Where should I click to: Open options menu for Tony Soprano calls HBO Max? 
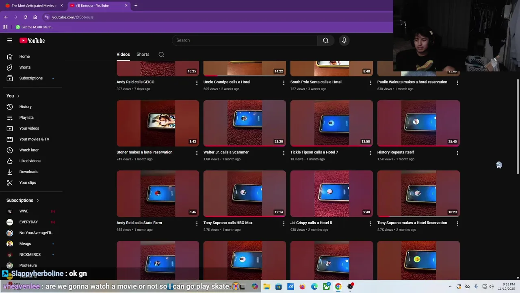pos(284,223)
